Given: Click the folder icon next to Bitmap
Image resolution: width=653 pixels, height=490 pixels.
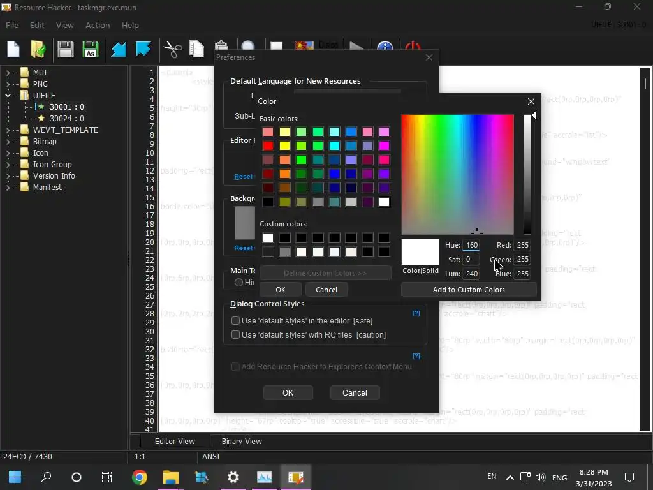Looking at the screenshot, I should (x=25, y=141).
